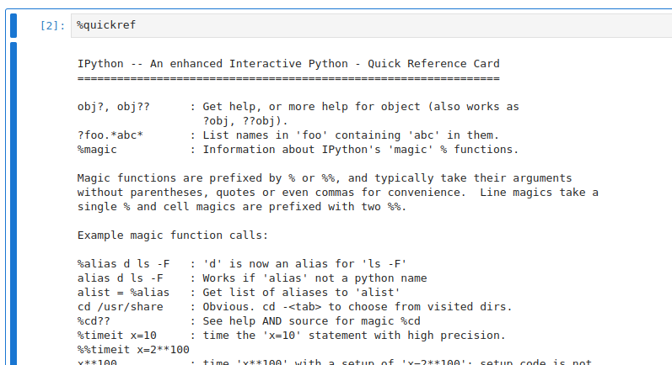Image resolution: width=672 pixels, height=365 pixels.
Task: Click the [2]: cell prompt label
Action: 52,25
